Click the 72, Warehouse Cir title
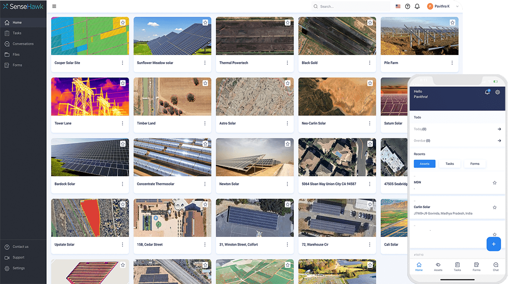The image size is (509, 284). (315, 244)
